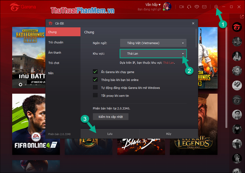Maximize the Garena window
Viewport: 245px width, 173px height.
[x=231, y=7]
